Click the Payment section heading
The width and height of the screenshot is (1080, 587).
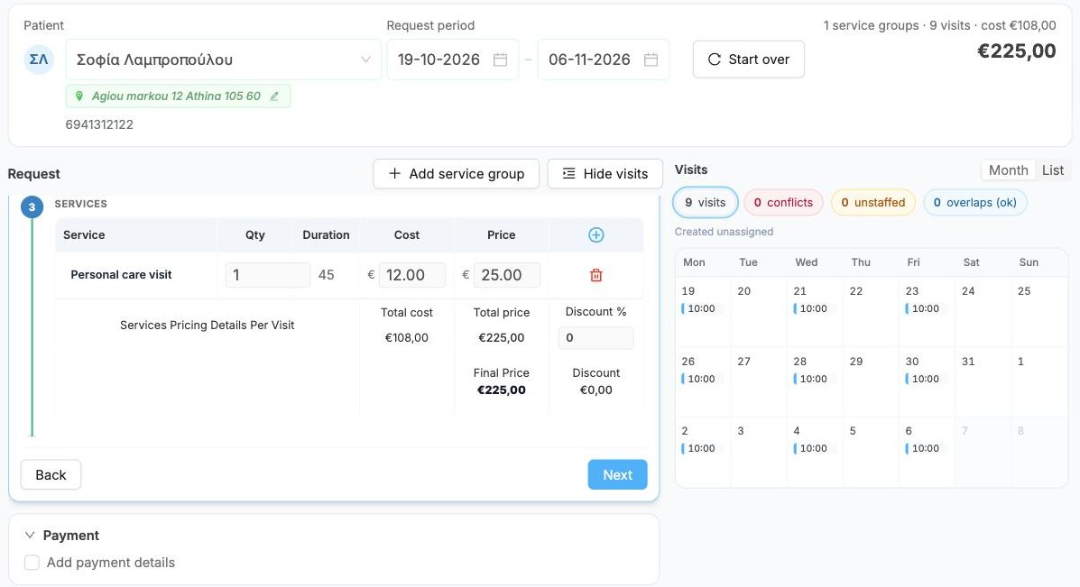click(71, 536)
